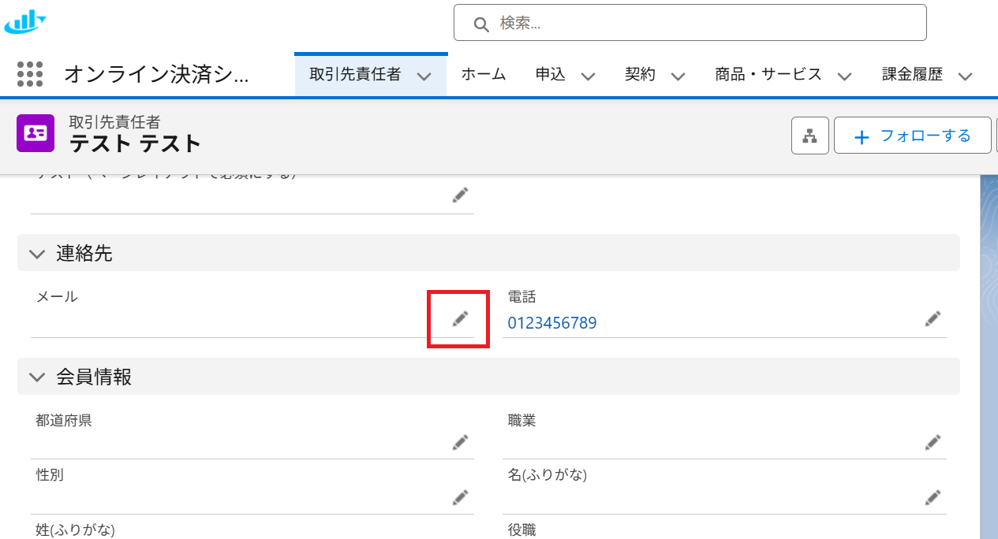
Task: Edit the 職業 field pencil icon
Action: [x=933, y=442]
